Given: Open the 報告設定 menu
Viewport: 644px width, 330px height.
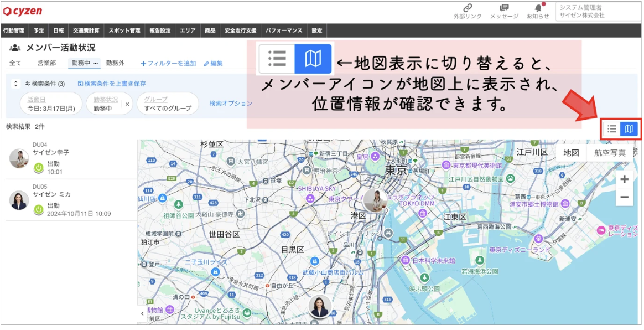Looking at the screenshot, I should (160, 30).
